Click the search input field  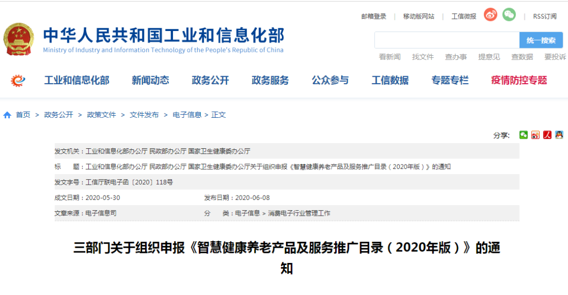pos(447,40)
